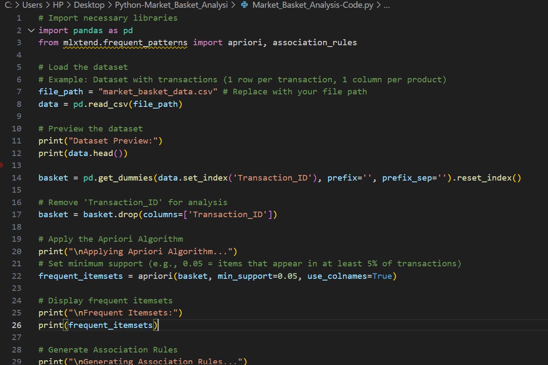Click the trailing breadcrumb ellipsis

coord(386,5)
